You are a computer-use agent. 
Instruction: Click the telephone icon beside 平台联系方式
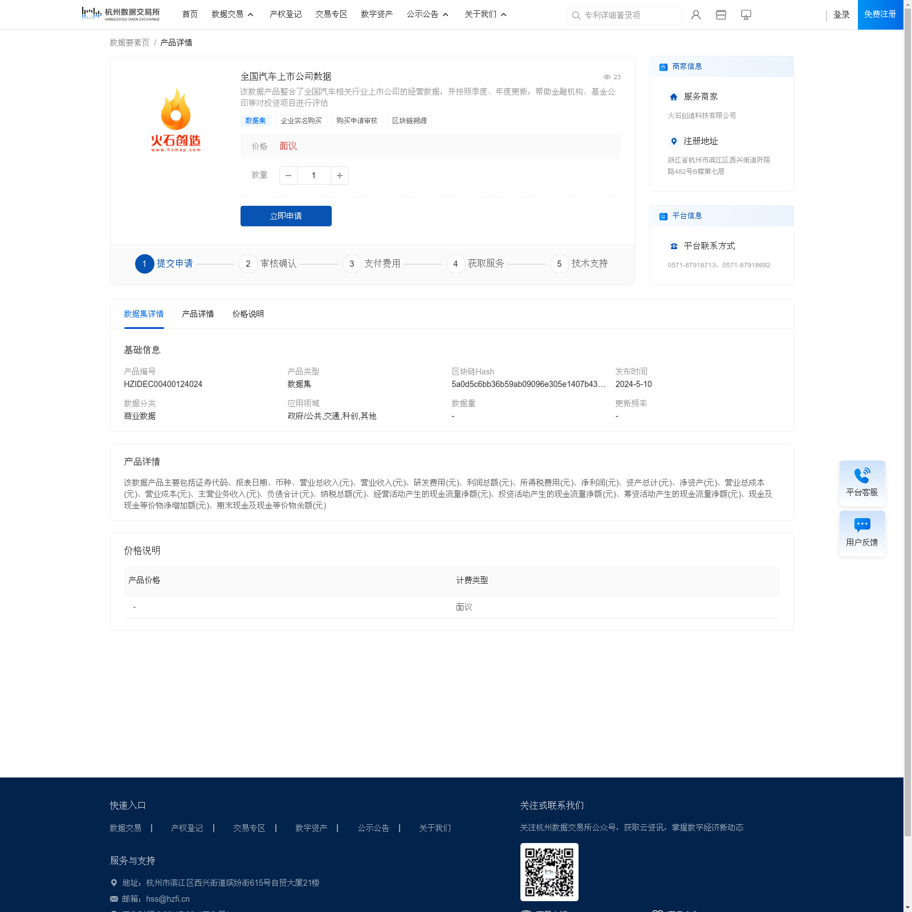tap(674, 246)
